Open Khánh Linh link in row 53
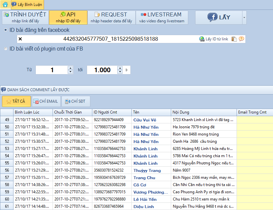This screenshot has height=210, width=273. coord(146,149)
